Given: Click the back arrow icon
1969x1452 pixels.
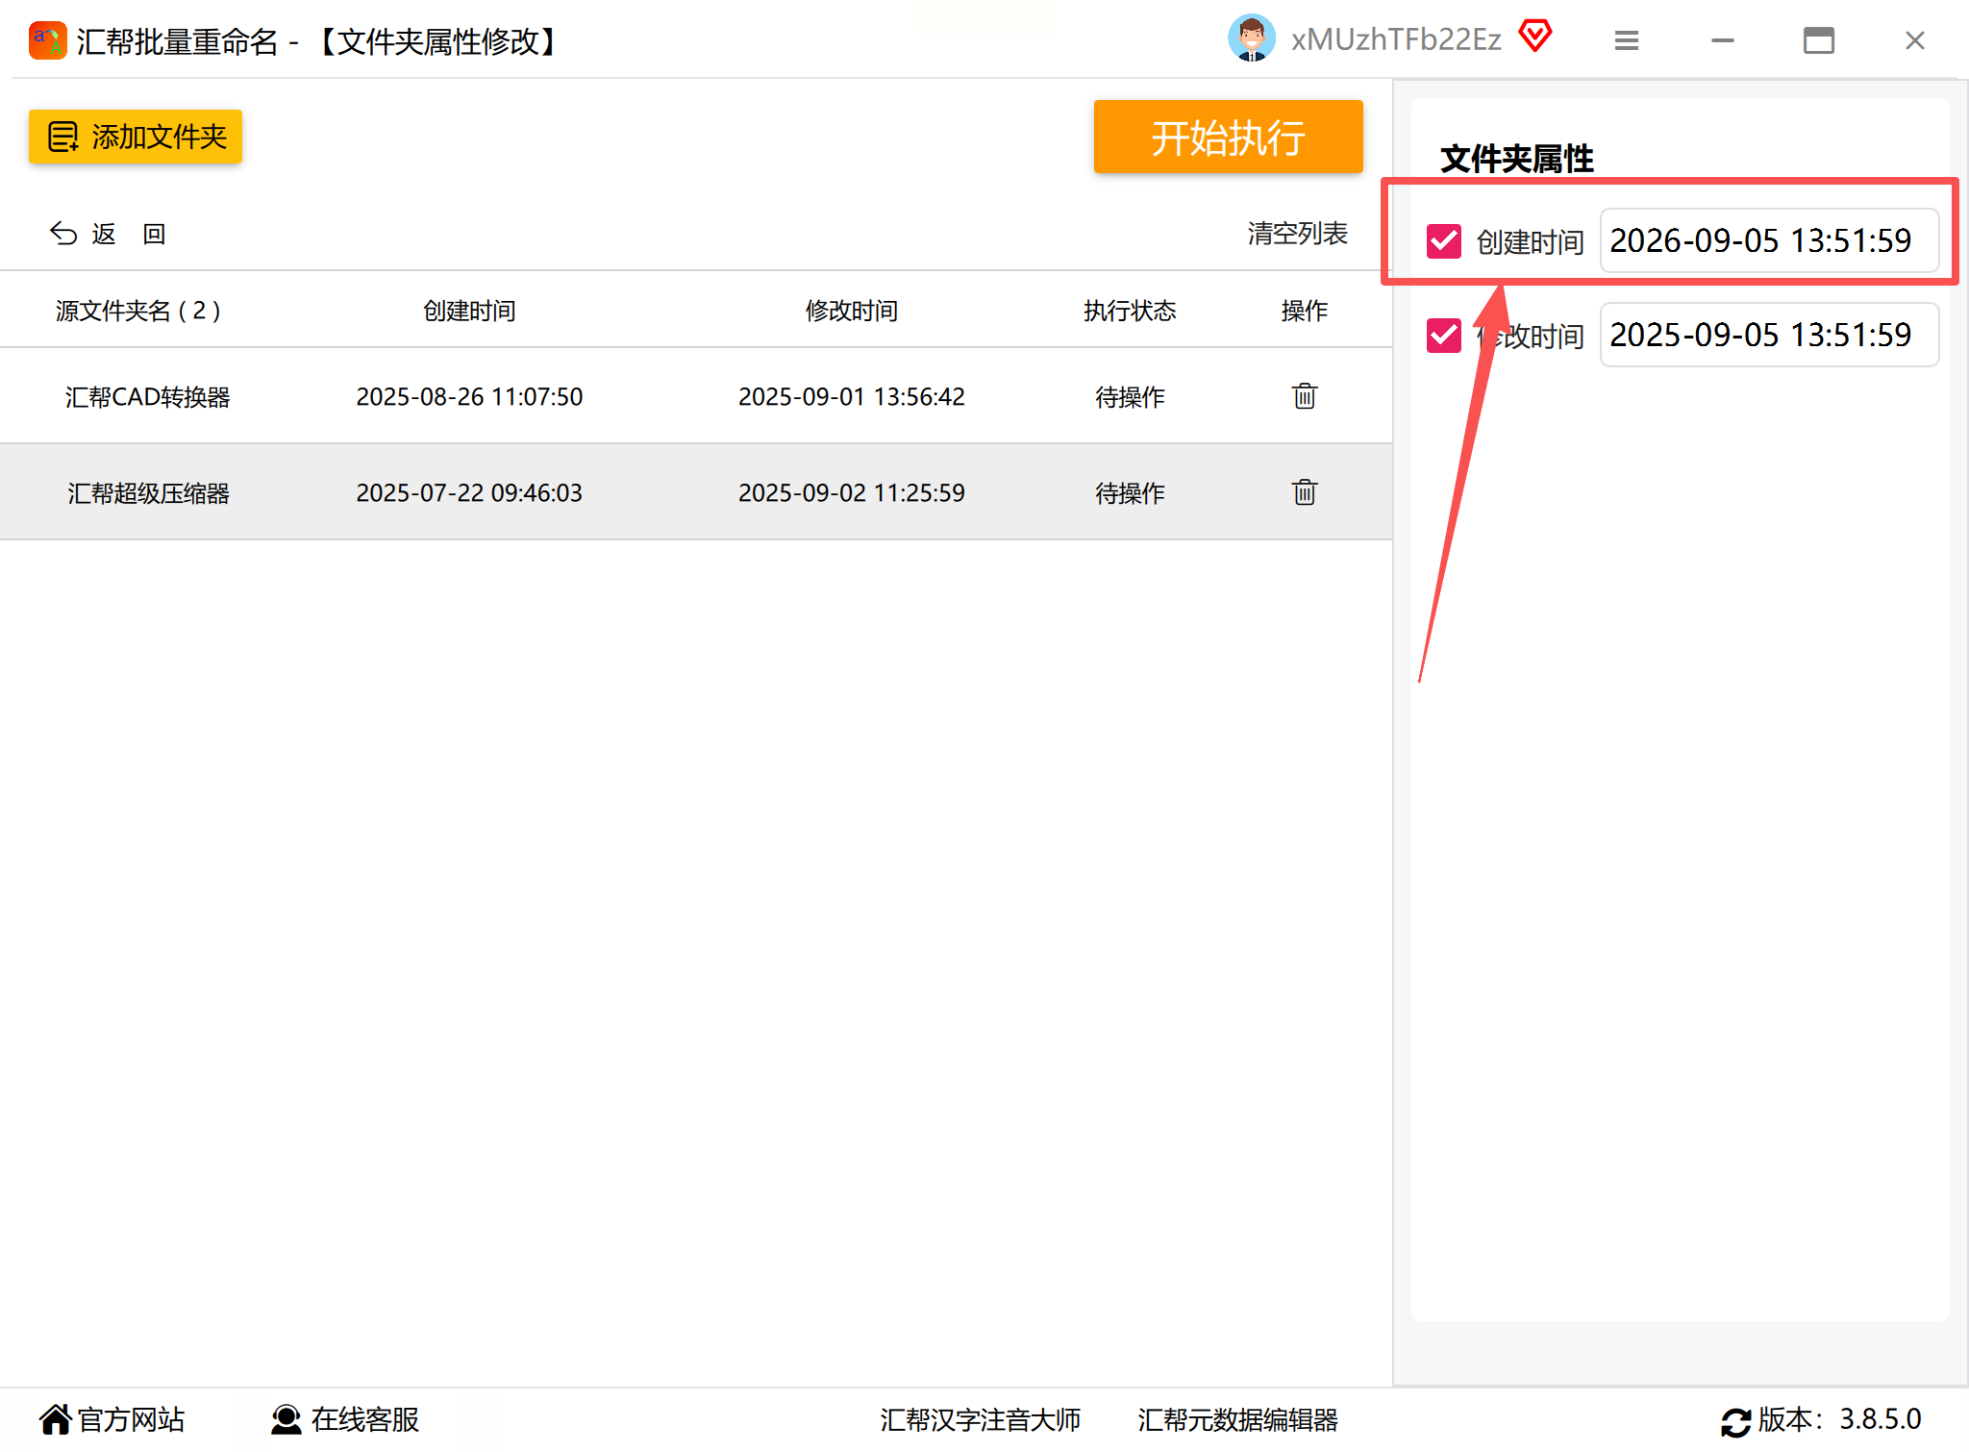Looking at the screenshot, I should click(x=63, y=234).
